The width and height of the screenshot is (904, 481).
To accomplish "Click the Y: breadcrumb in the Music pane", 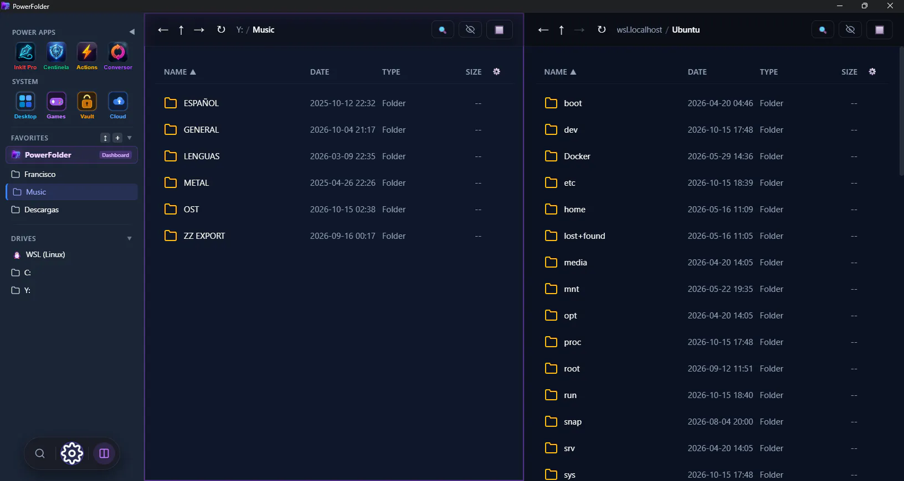I will coord(239,30).
